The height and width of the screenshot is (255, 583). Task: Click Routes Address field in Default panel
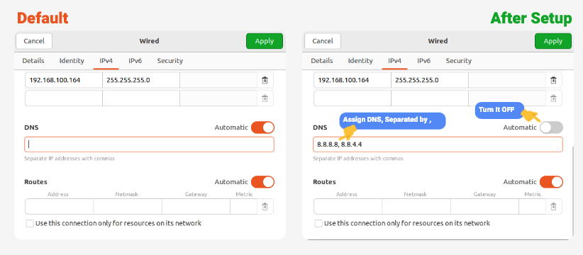[59, 207]
